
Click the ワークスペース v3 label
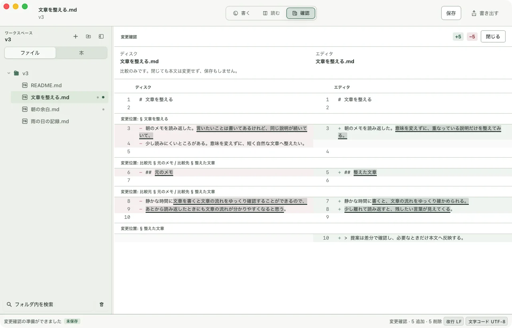pyautogui.click(x=18, y=36)
